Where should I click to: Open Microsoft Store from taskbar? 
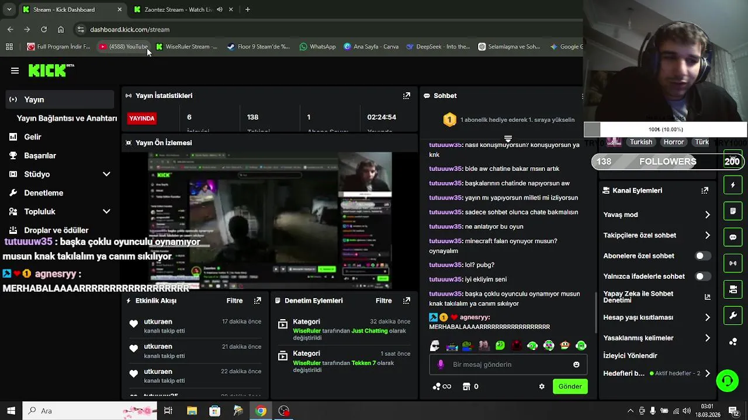click(x=214, y=411)
